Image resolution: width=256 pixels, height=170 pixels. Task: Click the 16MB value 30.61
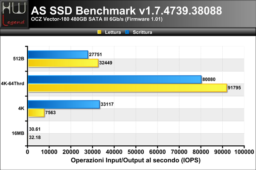tap(35, 129)
